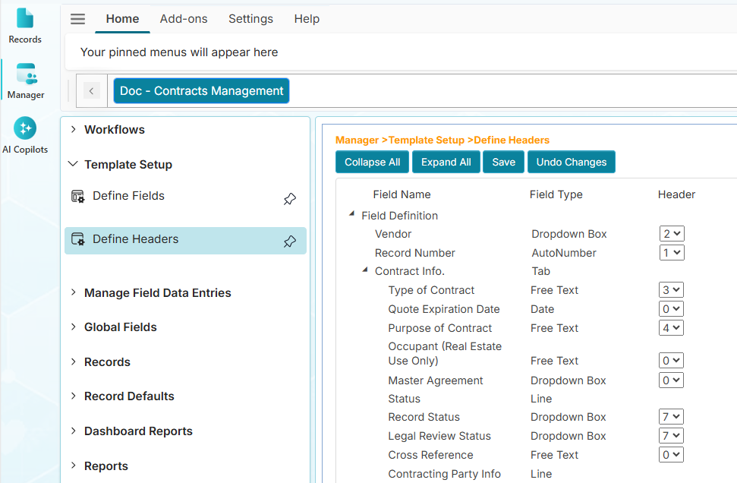Change the Type of Contract header value
The width and height of the screenshot is (737, 483).
pos(672,290)
